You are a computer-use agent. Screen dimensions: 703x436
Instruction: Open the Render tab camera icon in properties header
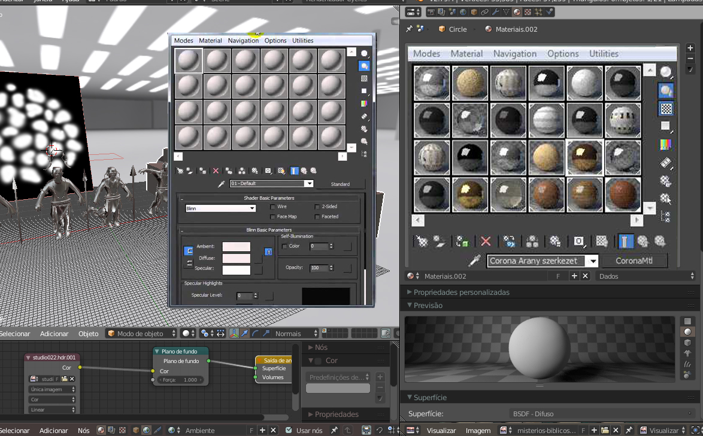[x=431, y=12]
